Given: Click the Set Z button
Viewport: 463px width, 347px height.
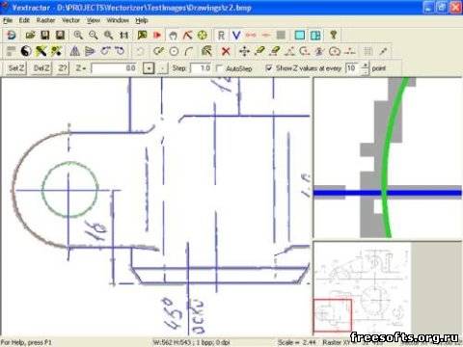Looking at the screenshot, I should point(16,68).
